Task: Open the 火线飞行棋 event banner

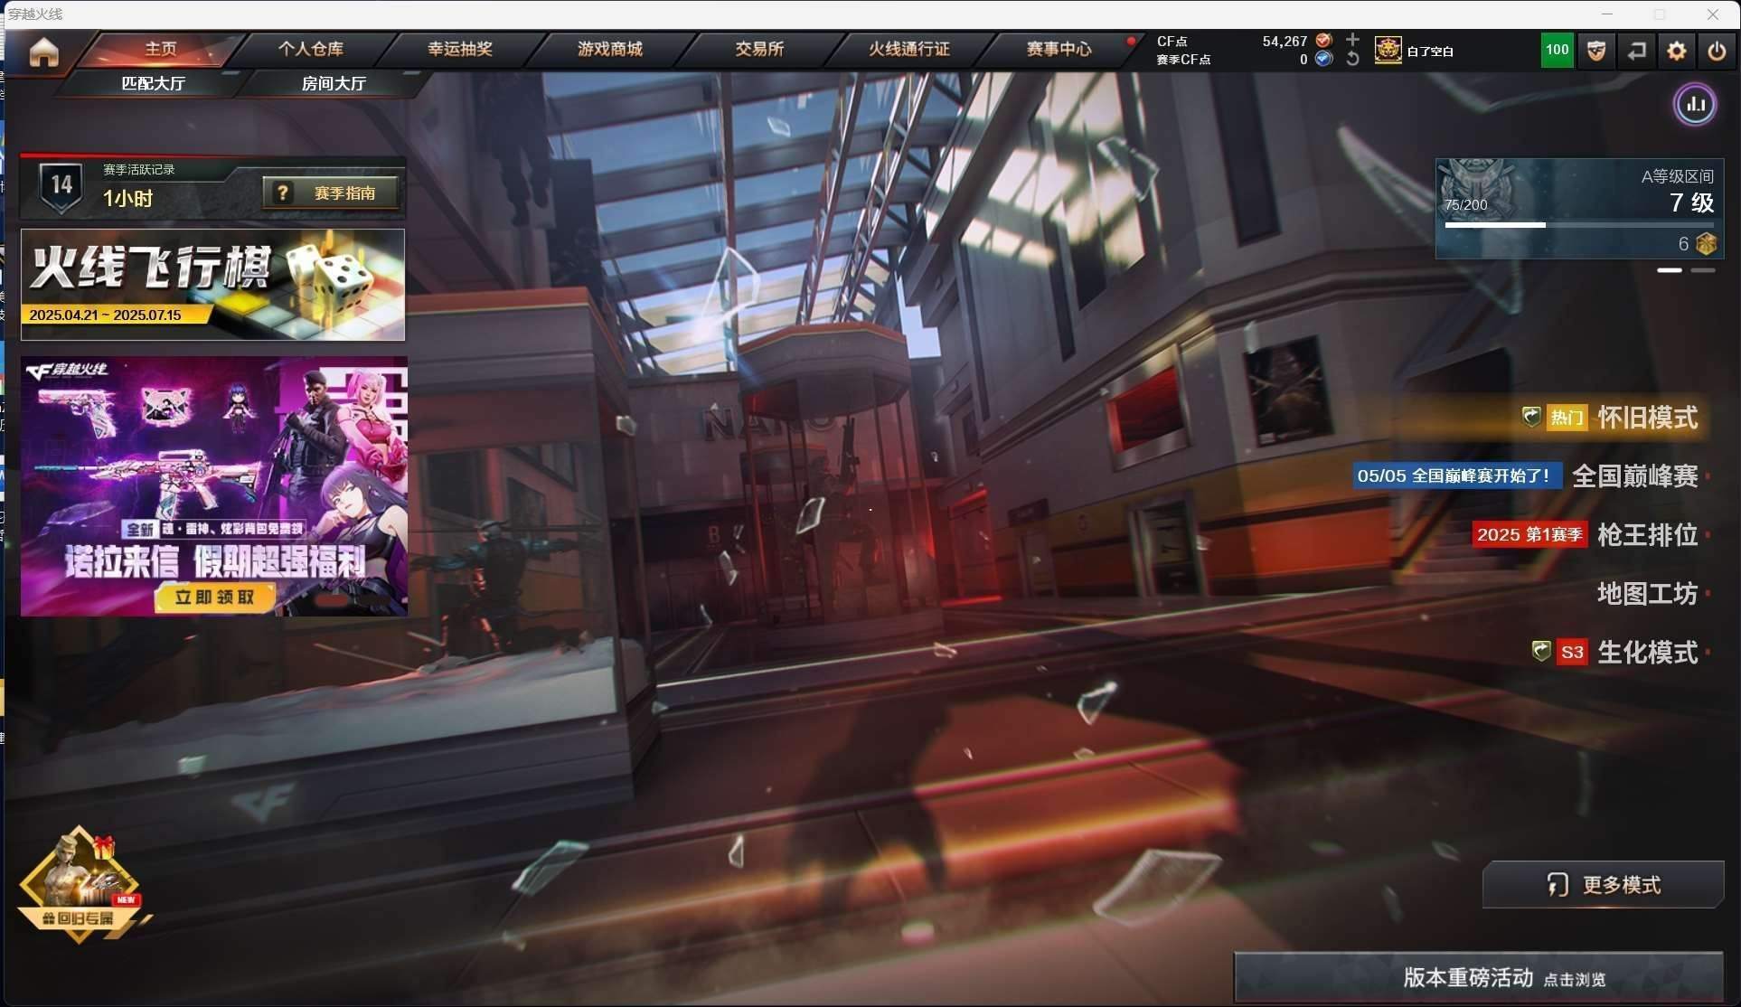Action: pyautogui.click(x=212, y=285)
